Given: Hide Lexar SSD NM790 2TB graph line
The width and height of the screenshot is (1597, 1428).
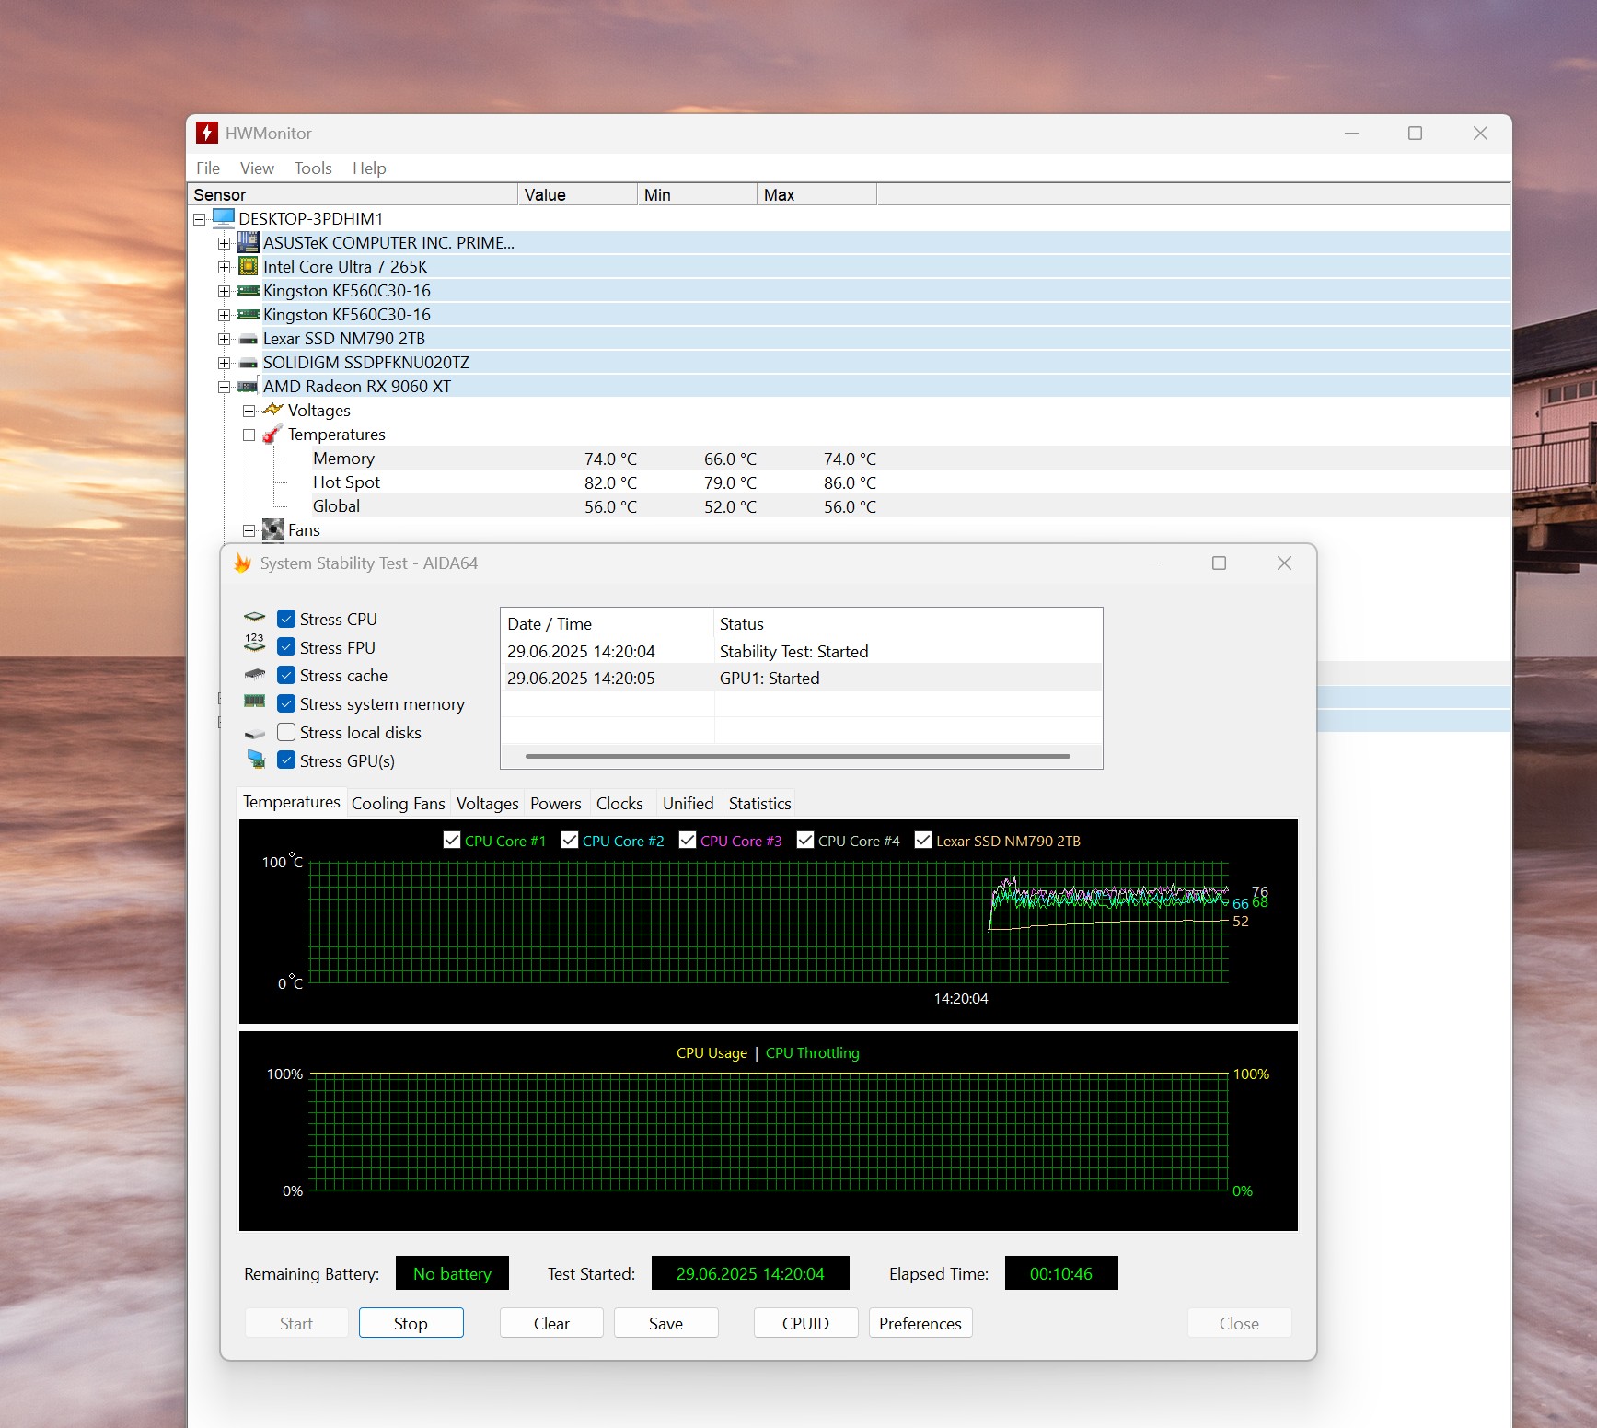Looking at the screenshot, I should pos(923,840).
